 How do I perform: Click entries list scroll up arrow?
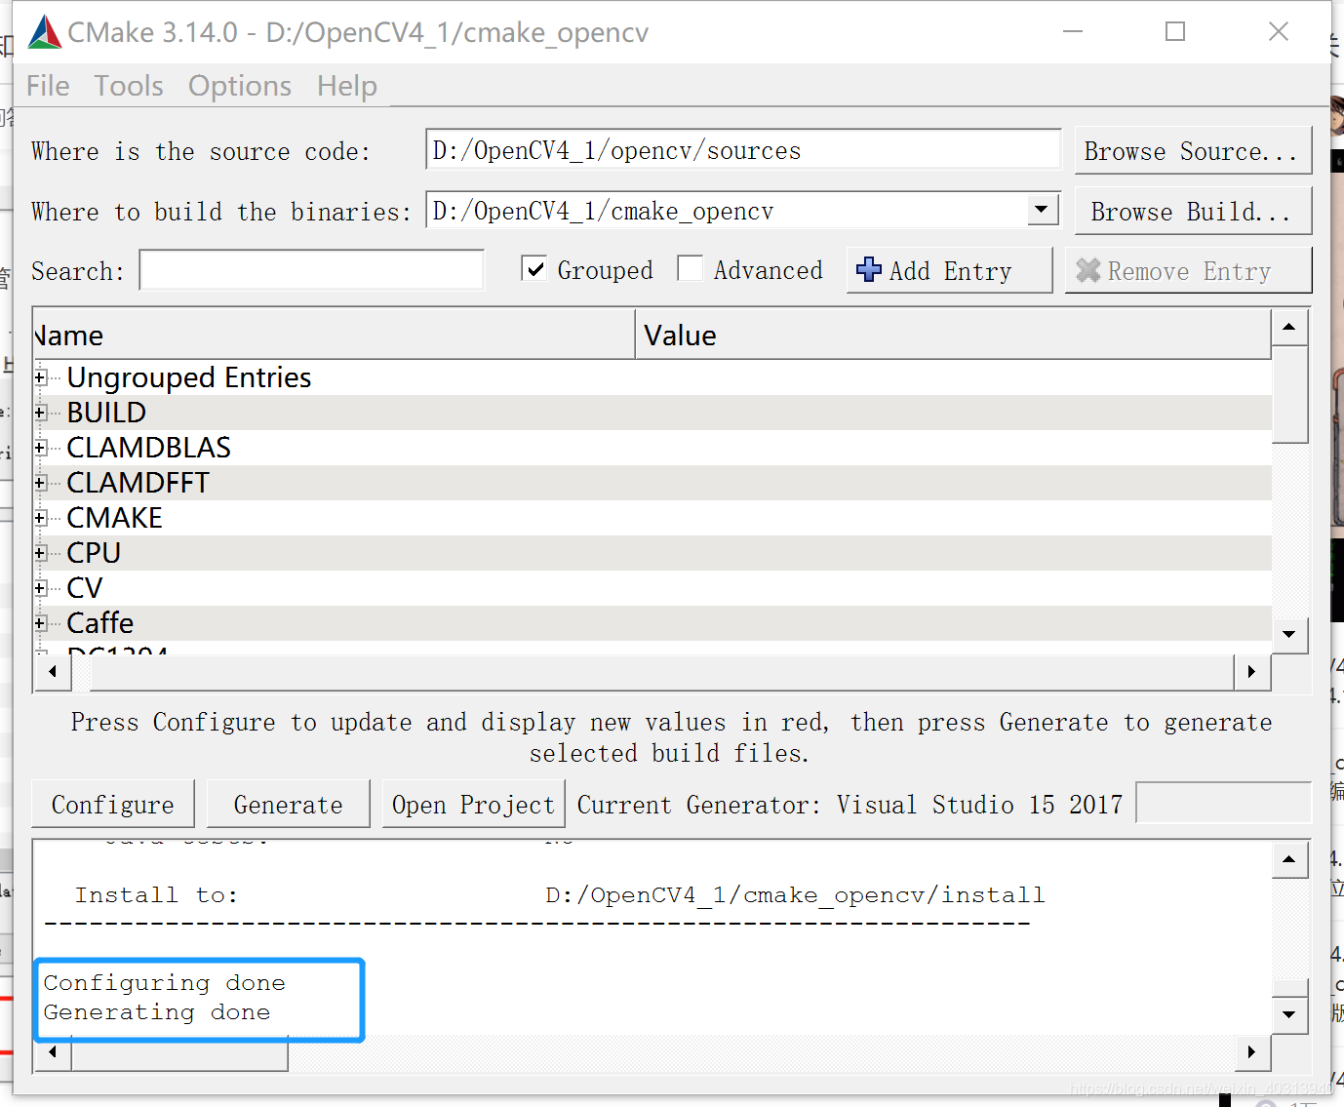pyautogui.click(x=1289, y=327)
